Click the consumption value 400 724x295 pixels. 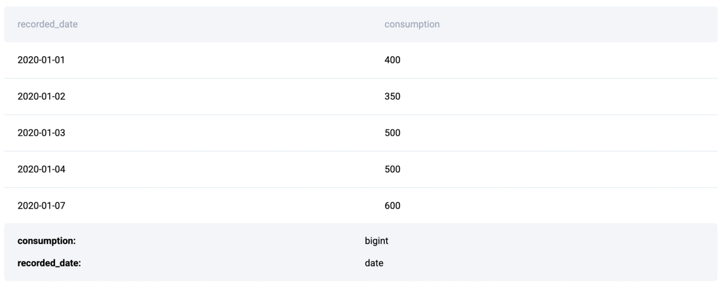pos(392,60)
